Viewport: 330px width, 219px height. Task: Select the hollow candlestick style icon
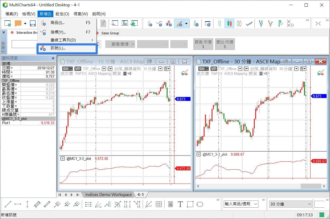click(239, 24)
